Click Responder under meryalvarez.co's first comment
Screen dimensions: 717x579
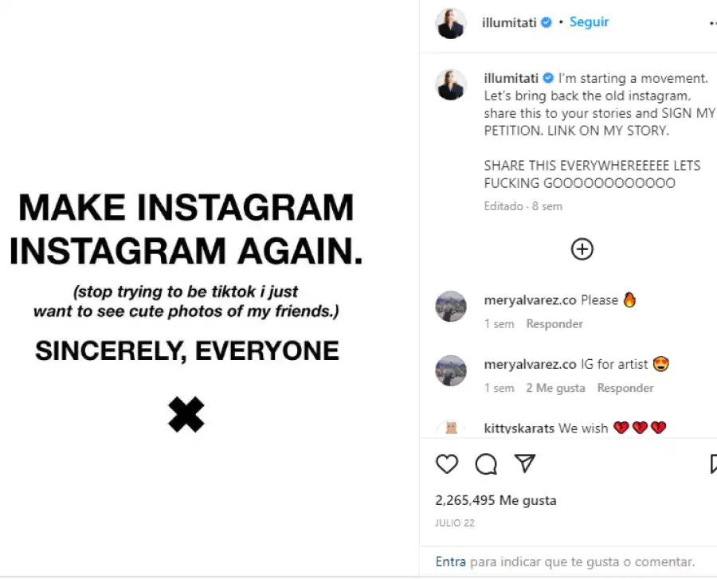(x=554, y=323)
